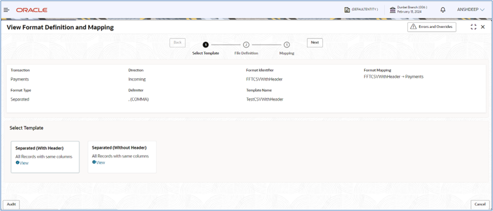
Task: Jump to step 2 File Definition
Action: coord(246,45)
